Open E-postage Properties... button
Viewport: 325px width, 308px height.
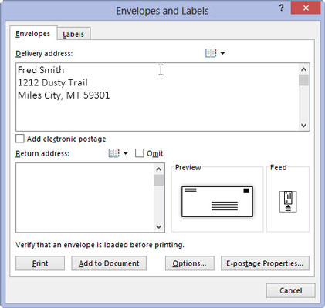tap(265, 263)
